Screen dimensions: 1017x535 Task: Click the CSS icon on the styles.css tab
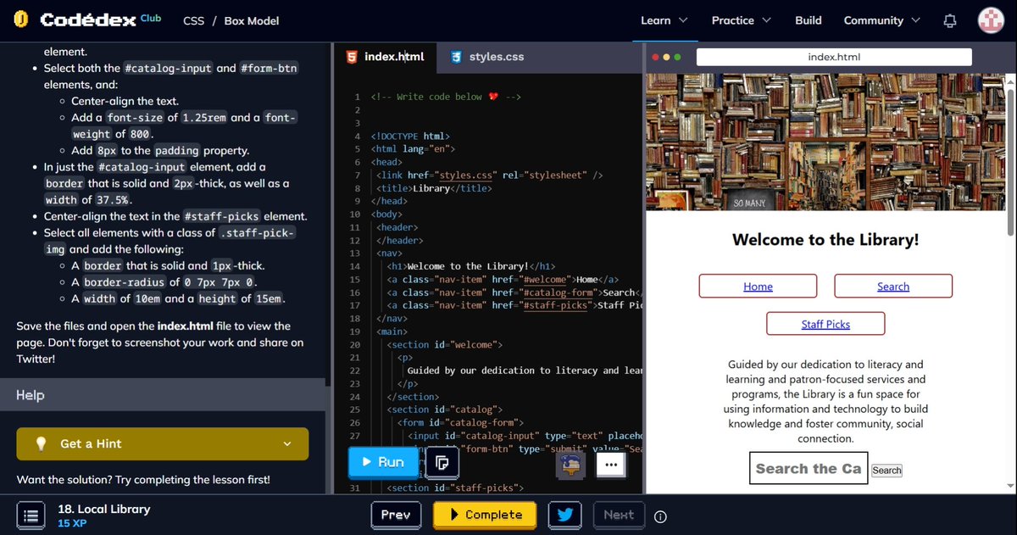point(454,57)
